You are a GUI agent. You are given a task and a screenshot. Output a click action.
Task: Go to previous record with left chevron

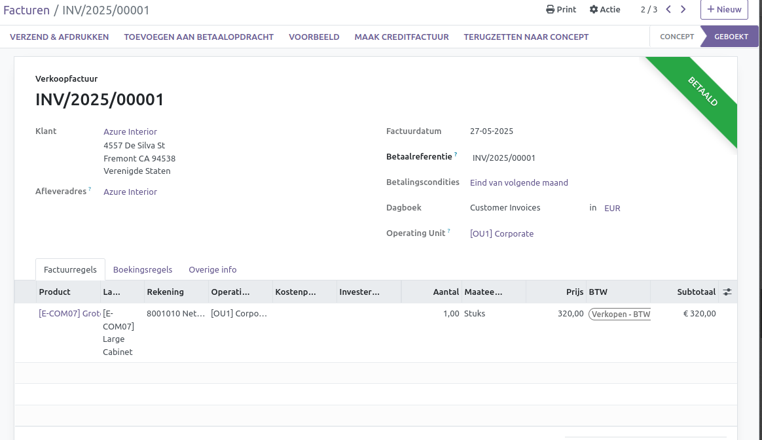click(x=668, y=10)
